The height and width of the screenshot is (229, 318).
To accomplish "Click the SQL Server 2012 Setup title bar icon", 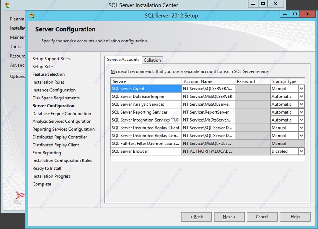I will click(32, 15).
